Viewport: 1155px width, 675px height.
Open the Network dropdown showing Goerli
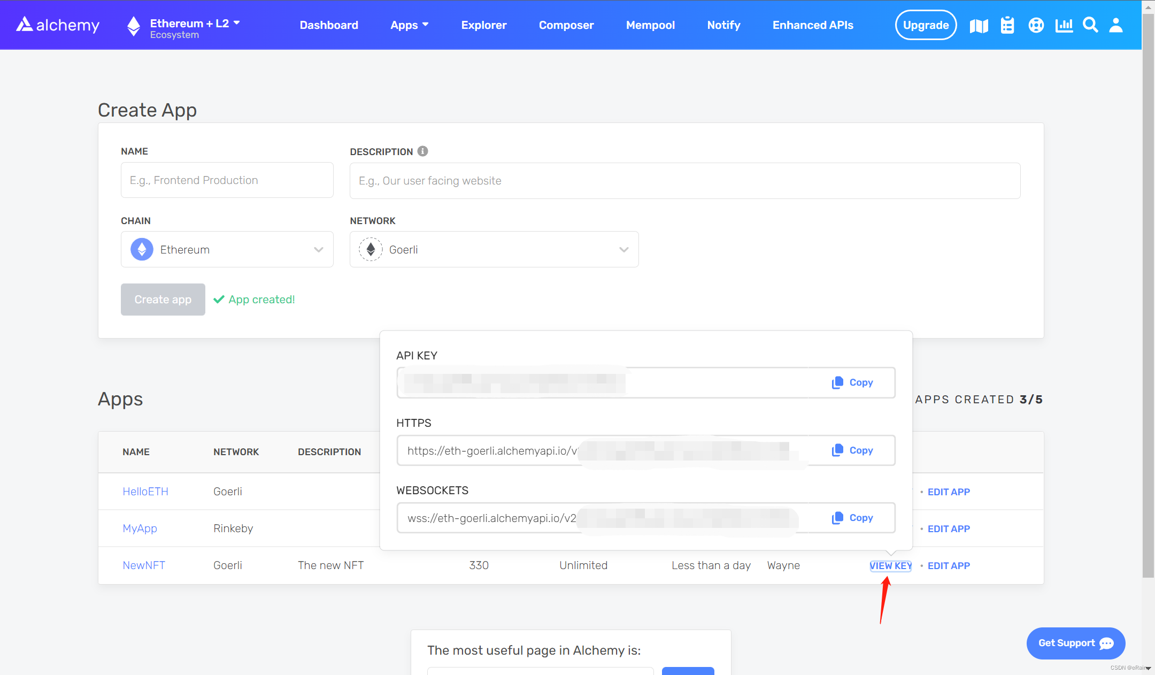[494, 249]
